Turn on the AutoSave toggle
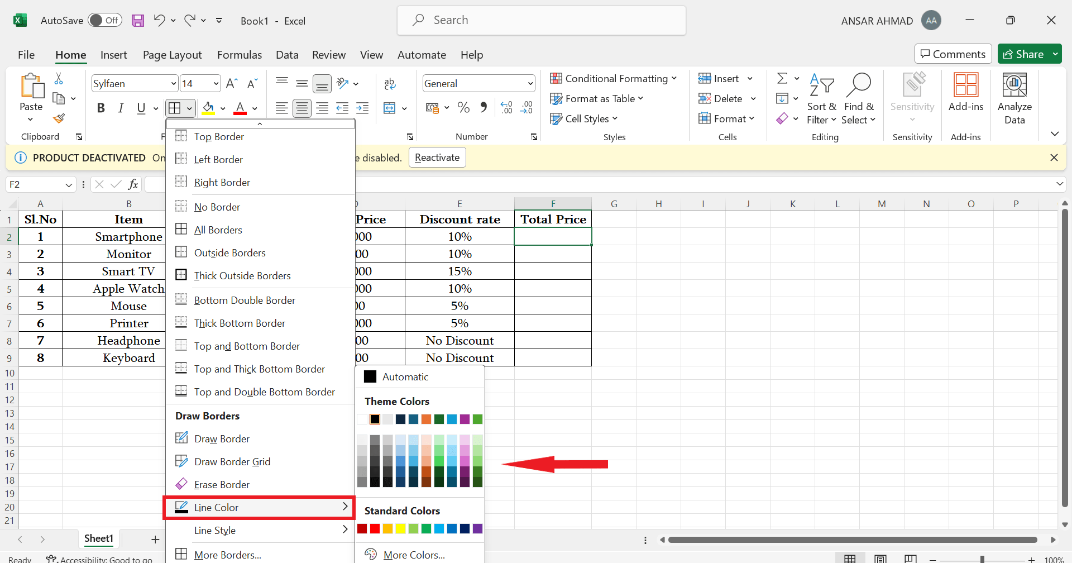Screen dimensions: 1072x563 click(x=105, y=20)
